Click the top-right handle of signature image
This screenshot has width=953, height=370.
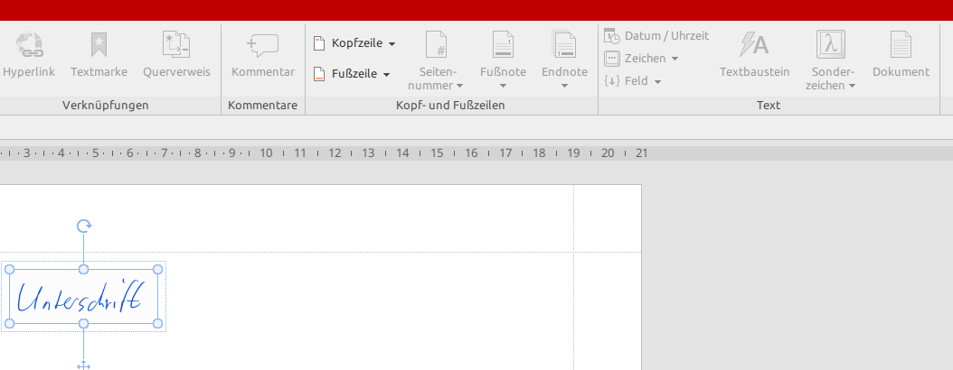click(158, 269)
